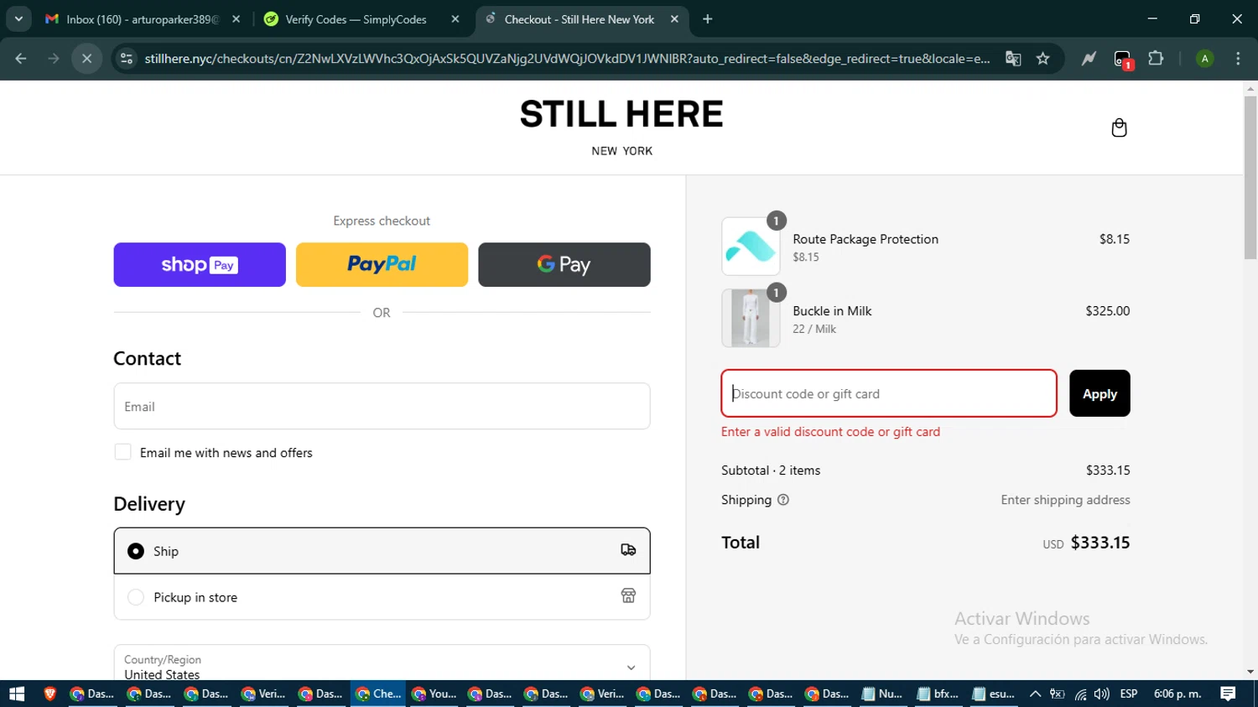Select the Ship delivery option

(382, 551)
